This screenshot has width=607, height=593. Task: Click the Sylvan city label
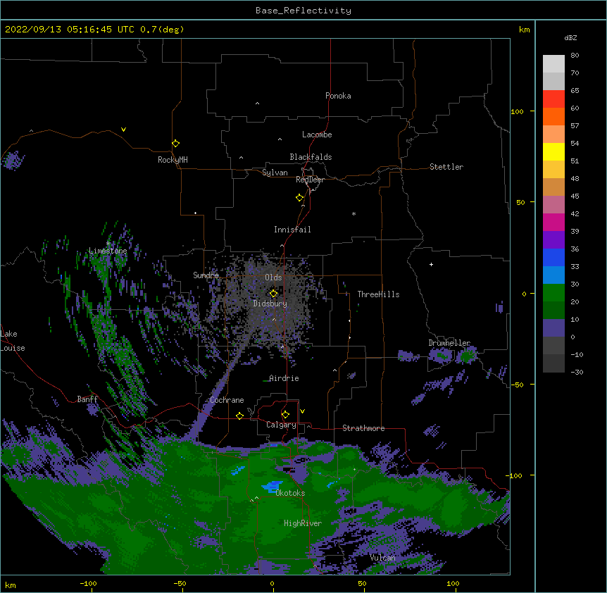(x=275, y=173)
